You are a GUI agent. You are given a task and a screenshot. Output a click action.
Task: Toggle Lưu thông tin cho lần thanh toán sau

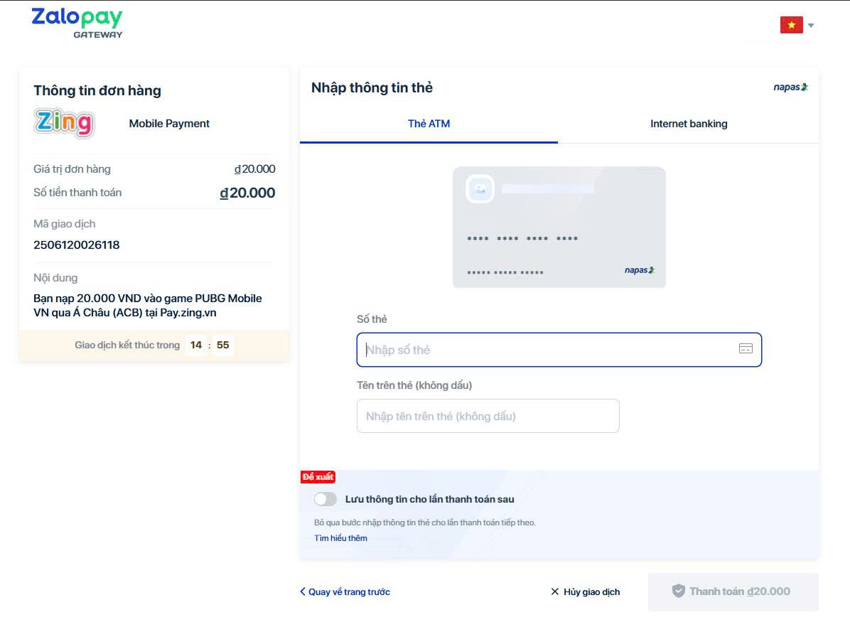pyautogui.click(x=326, y=499)
